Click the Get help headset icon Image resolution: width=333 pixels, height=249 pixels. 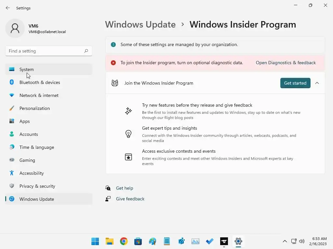(x=108, y=188)
